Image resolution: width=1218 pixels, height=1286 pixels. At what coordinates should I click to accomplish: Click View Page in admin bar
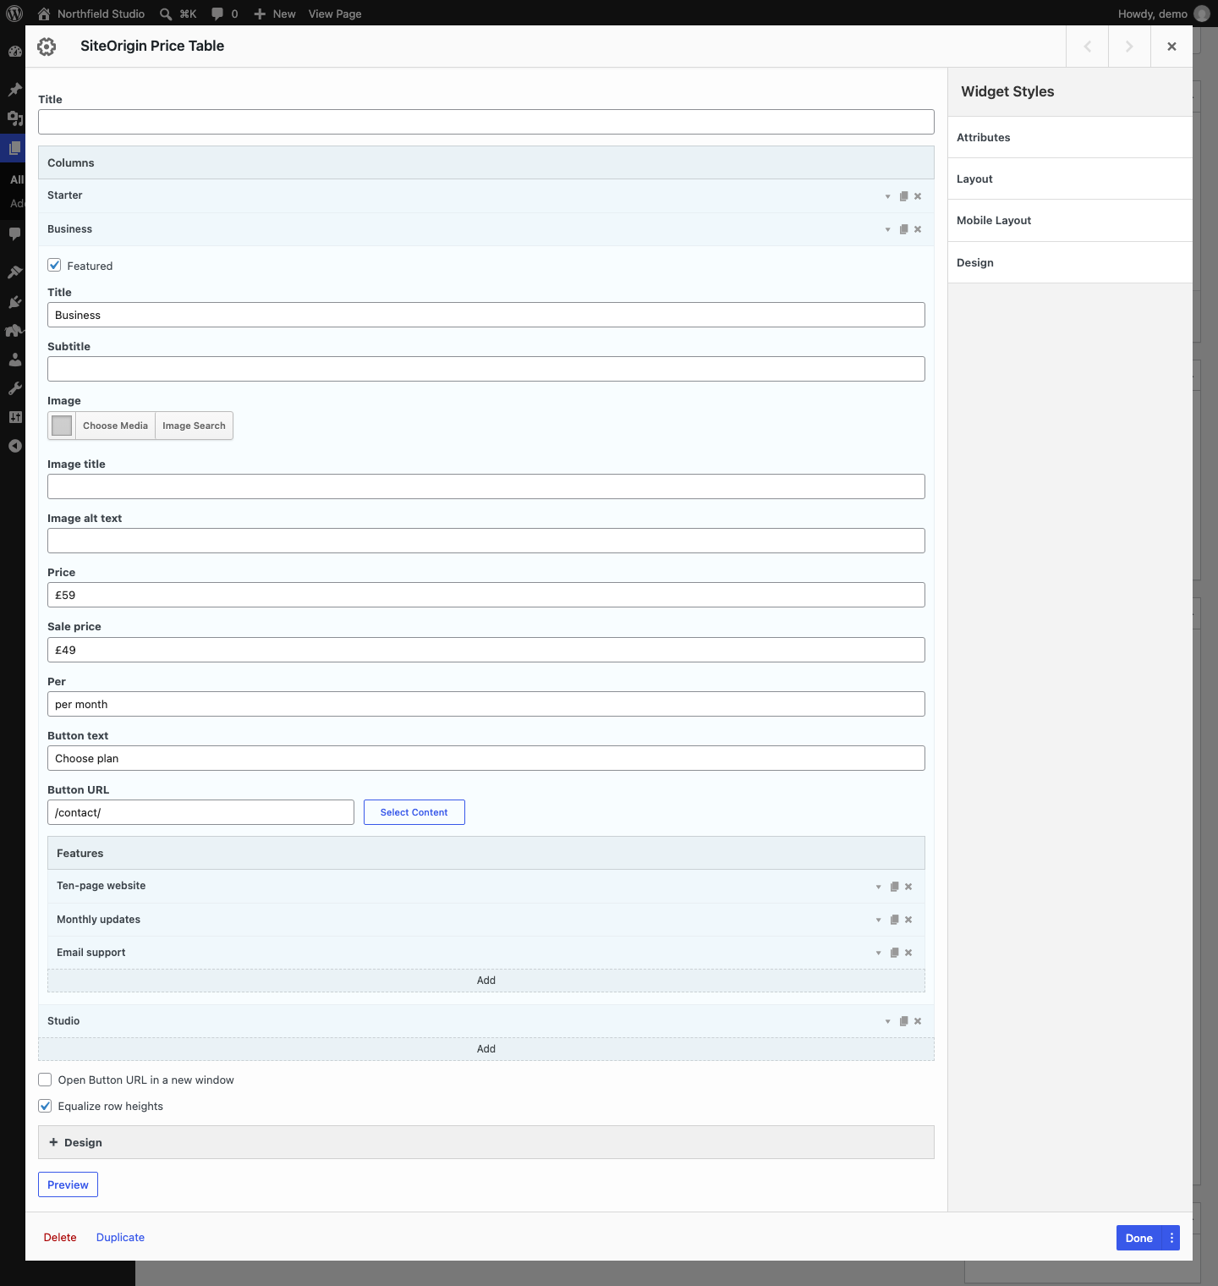[335, 14]
